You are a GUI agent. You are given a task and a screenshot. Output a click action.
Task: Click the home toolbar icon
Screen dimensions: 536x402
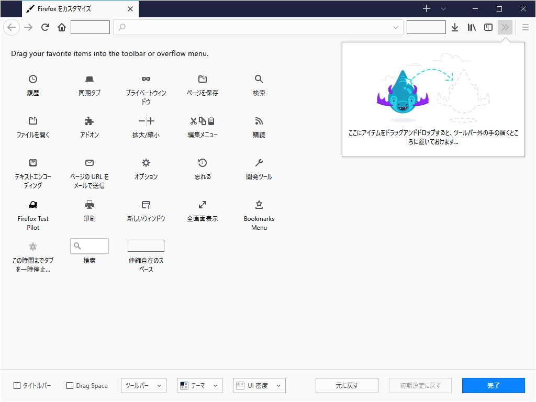click(x=62, y=27)
